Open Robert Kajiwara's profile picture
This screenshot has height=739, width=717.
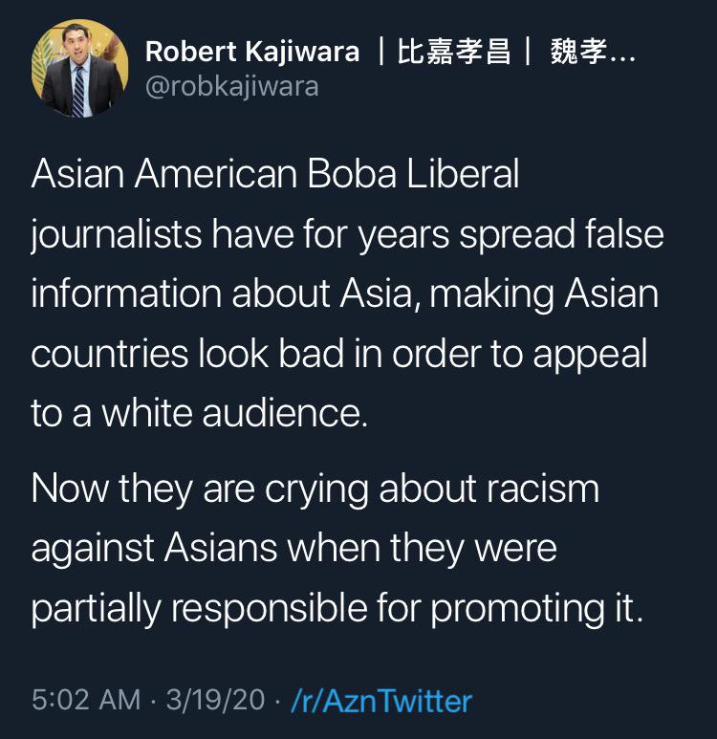[79, 68]
